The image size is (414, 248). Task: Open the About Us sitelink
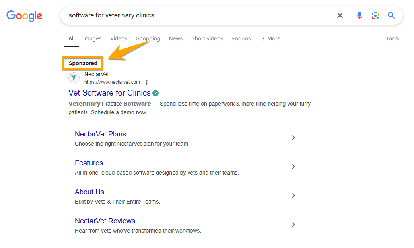pyautogui.click(x=89, y=192)
